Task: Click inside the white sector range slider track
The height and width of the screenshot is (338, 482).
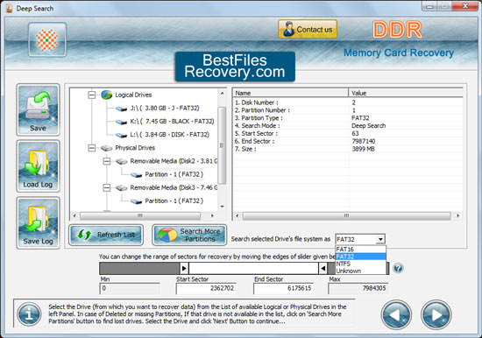Action: pos(253,268)
